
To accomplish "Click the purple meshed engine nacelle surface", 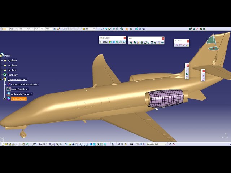I will click(x=166, y=98).
